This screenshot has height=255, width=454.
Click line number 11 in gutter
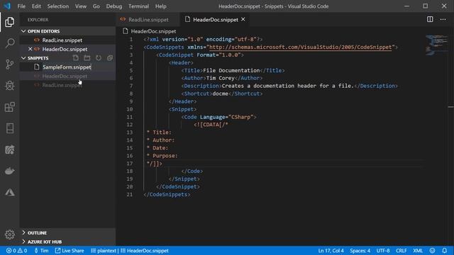pos(130,117)
